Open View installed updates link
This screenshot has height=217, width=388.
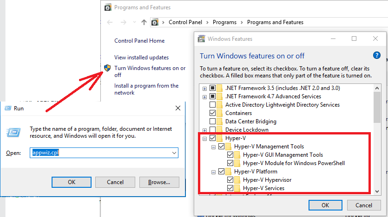141,57
